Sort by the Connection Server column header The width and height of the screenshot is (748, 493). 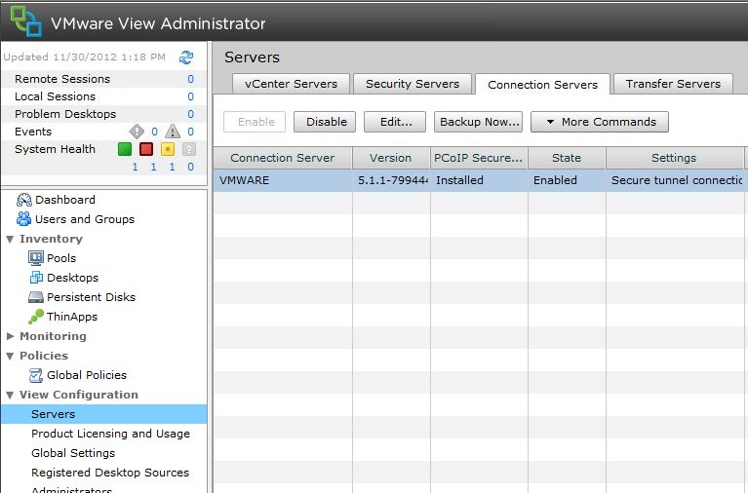pyautogui.click(x=283, y=158)
